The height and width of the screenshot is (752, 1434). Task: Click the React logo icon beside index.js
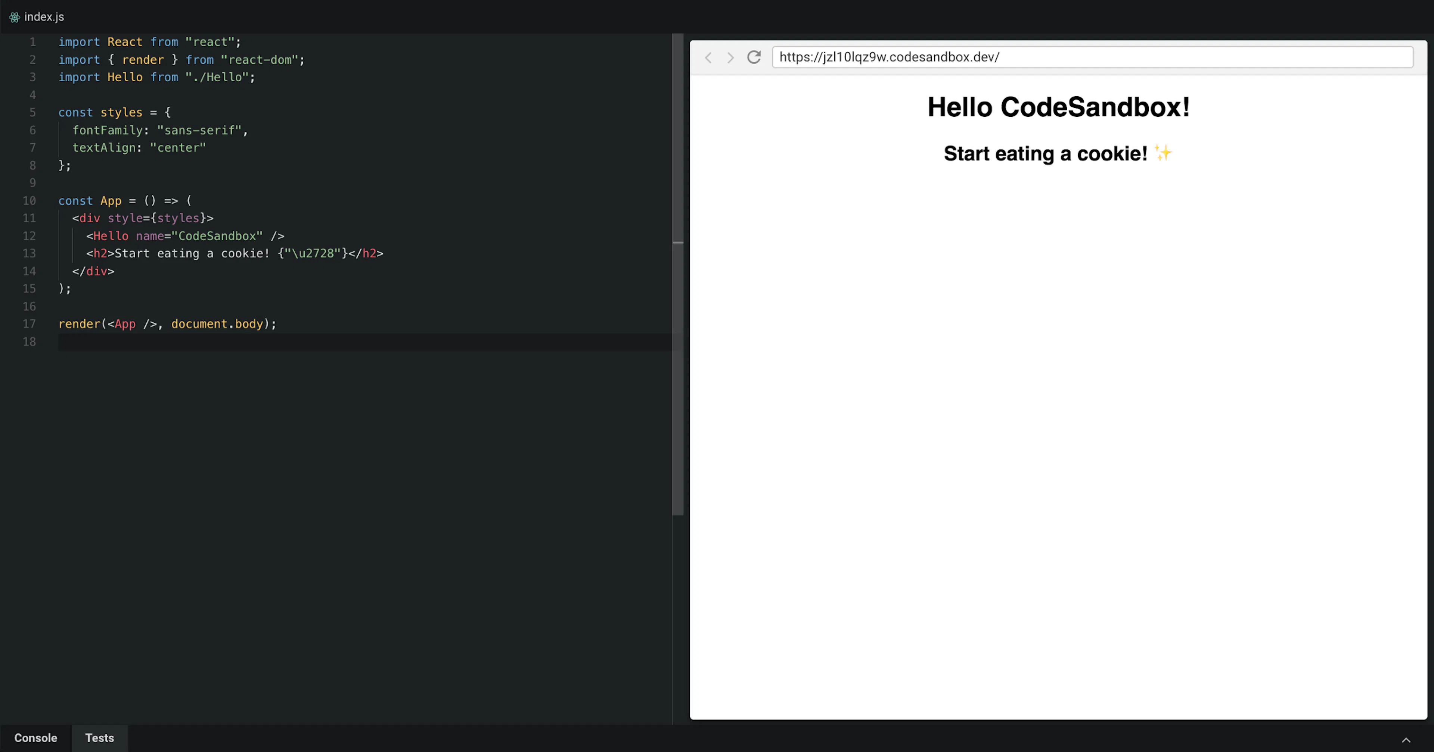click(x=15, y=17)
